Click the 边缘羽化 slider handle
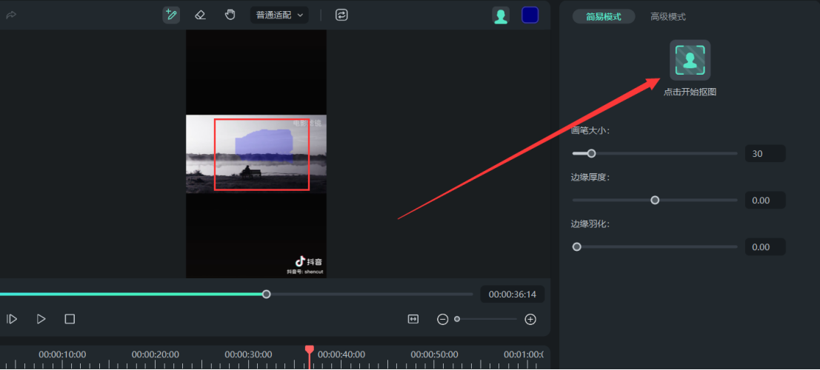The width and height of the screenshot is (820, 370). (x=577, y=246)
